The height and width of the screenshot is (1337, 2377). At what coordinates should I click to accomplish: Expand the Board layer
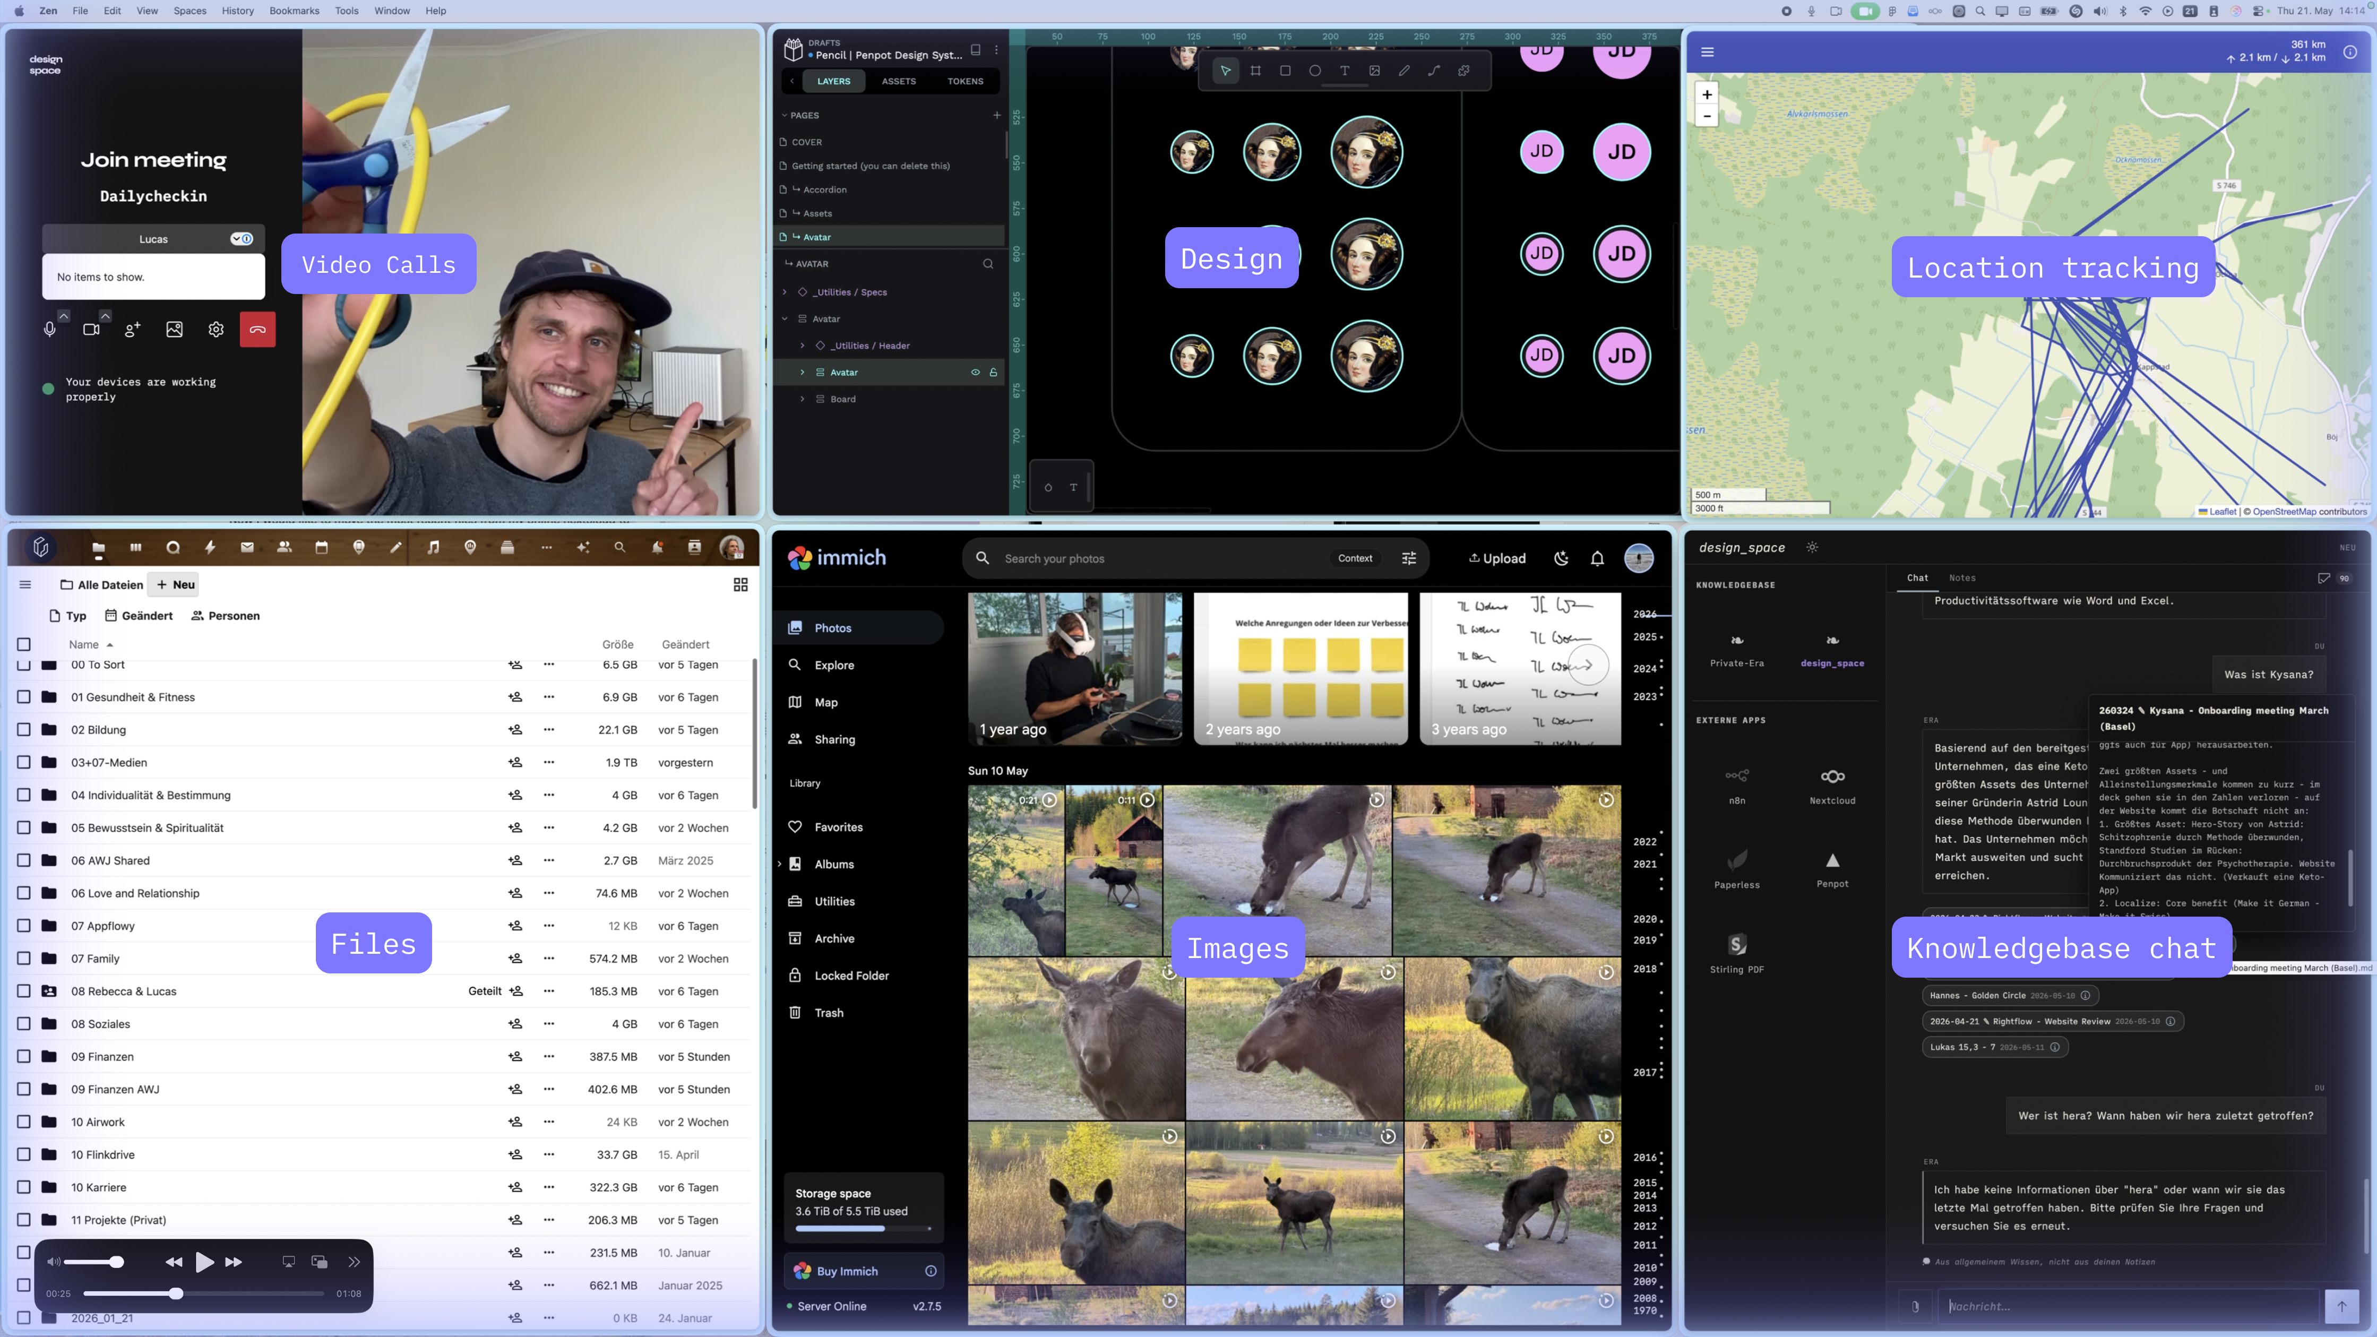(x=803, y=400)
